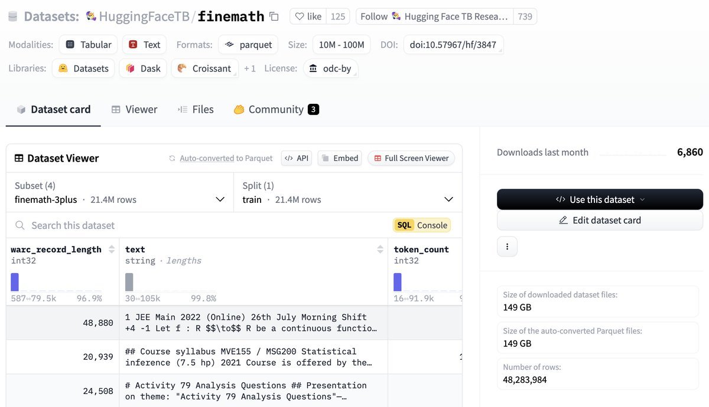Click the 48,880 cell
Screen dimensions: 709x407
63,323
